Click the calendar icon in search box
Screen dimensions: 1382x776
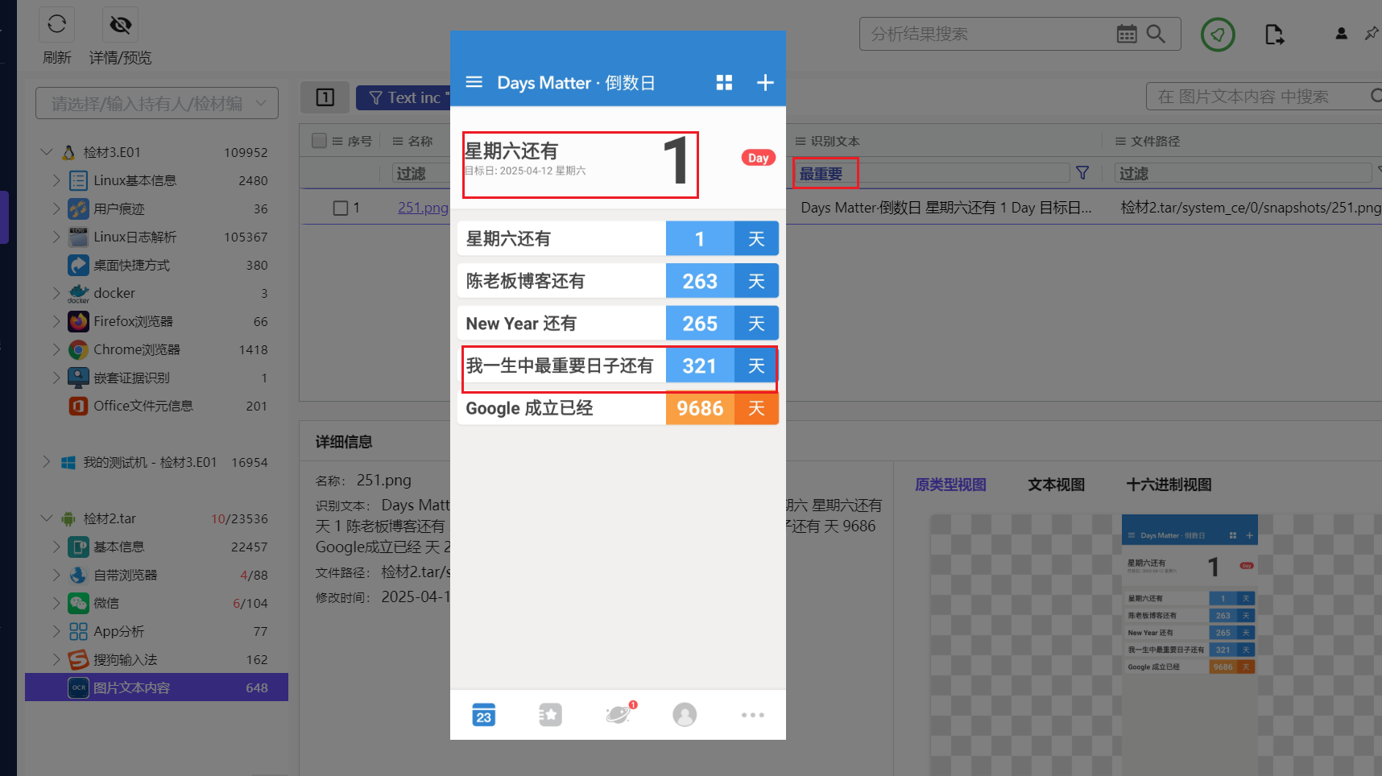tap(1127, 34)
